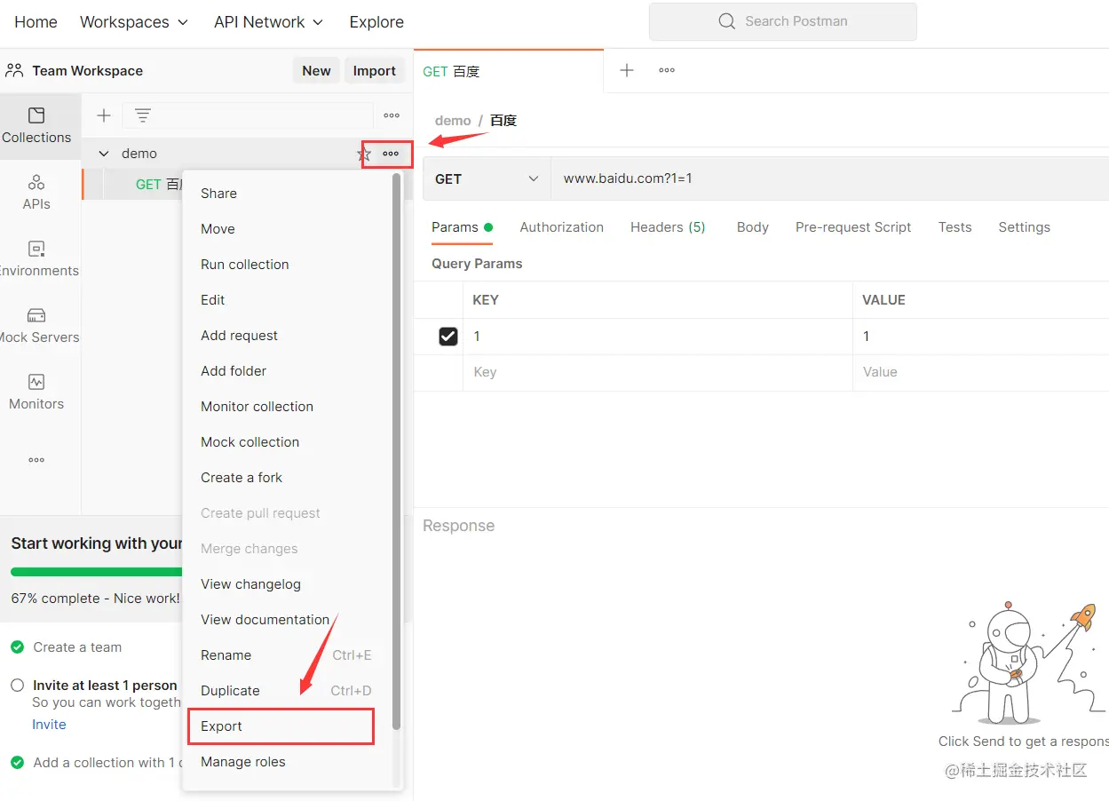Open tab options dots next to plus

tap(667, 70)
